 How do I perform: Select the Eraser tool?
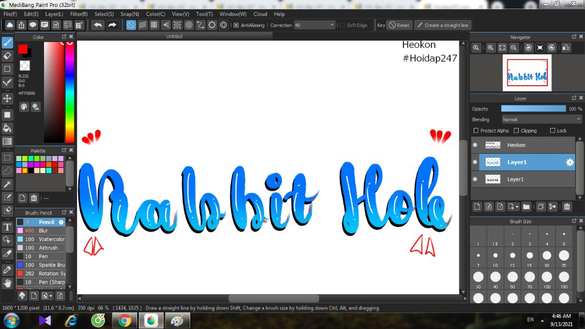[7, 56]
